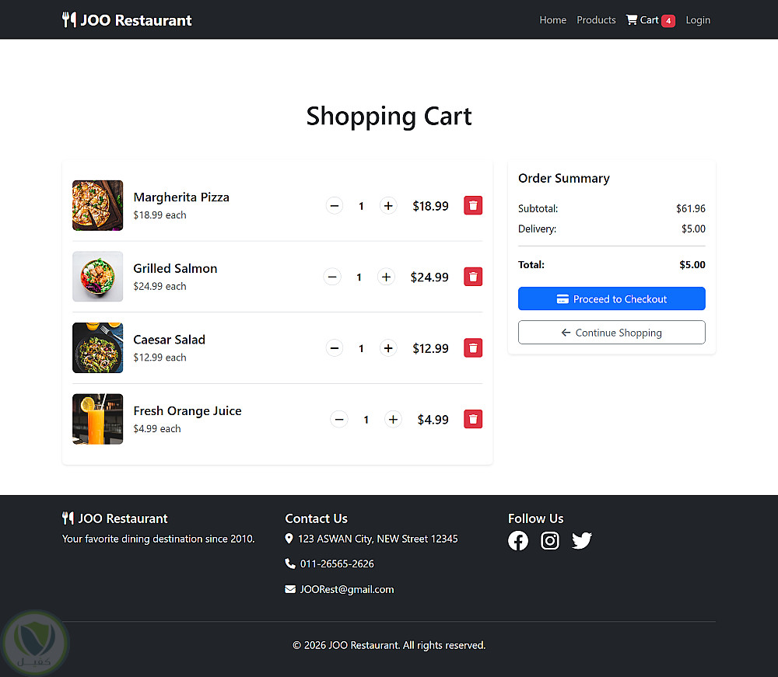Image resolution: width=778 pixels, height=677 pixels.
Task: Visit the Instagram icon link
Action: 550,541
